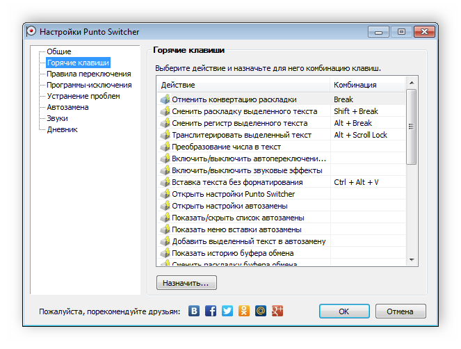Click icon beside Отменить конвертацию раскладки
This screenshot has width=461, height=349.
coord(165,99)
